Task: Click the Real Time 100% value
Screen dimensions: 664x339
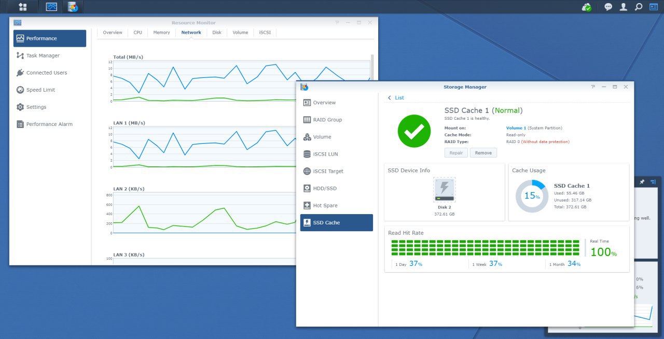Action: pos(604,252)
